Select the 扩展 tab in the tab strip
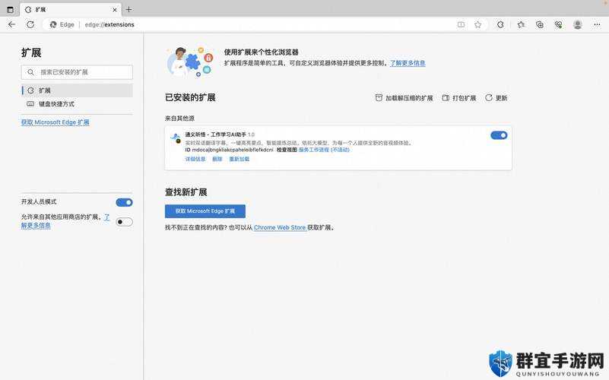The width and height of the screenshot is (609, 380). click(x=71, y=10)
